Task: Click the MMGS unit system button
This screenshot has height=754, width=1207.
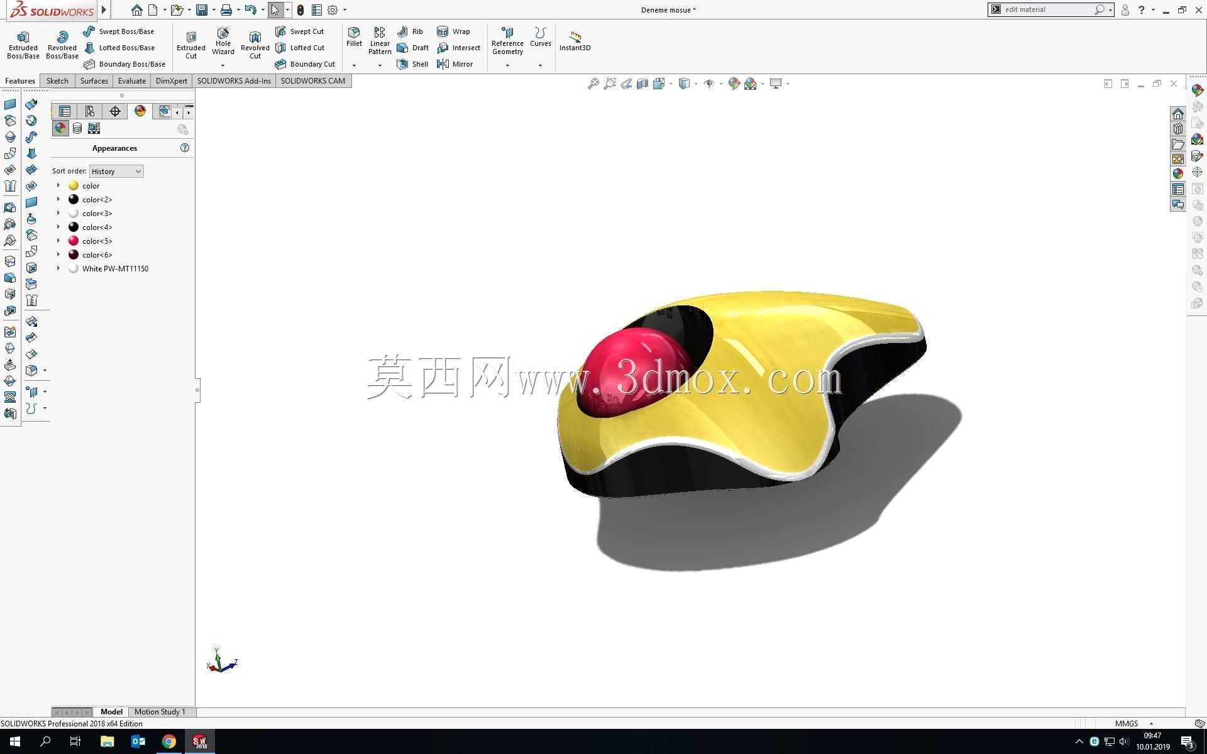Action: [1127, 723]
